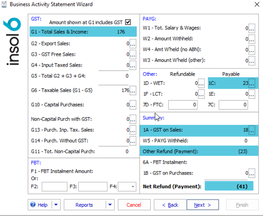The image size is (263, 216).
Task: Open ellipsis button for W2 Amount Withheld
Action: click(252, 39)
